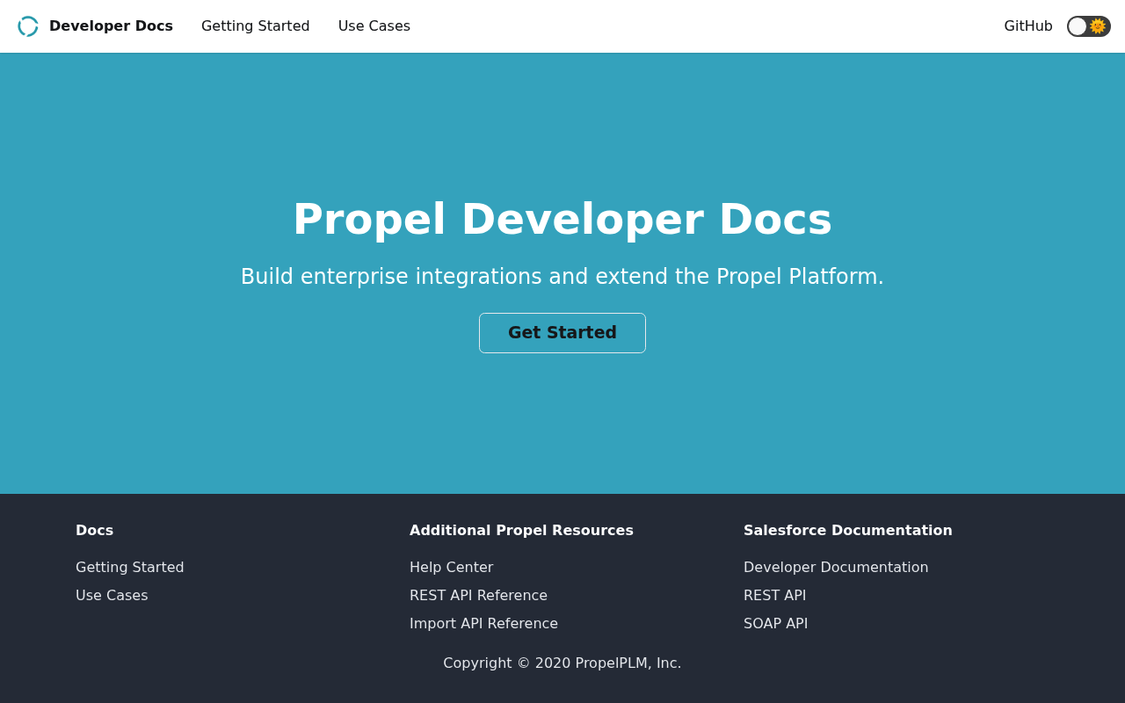Open Use Cases link in footer Docs
Viewport: 1125px width, 703px height.
pyautogui.click(x=112, y=596)
